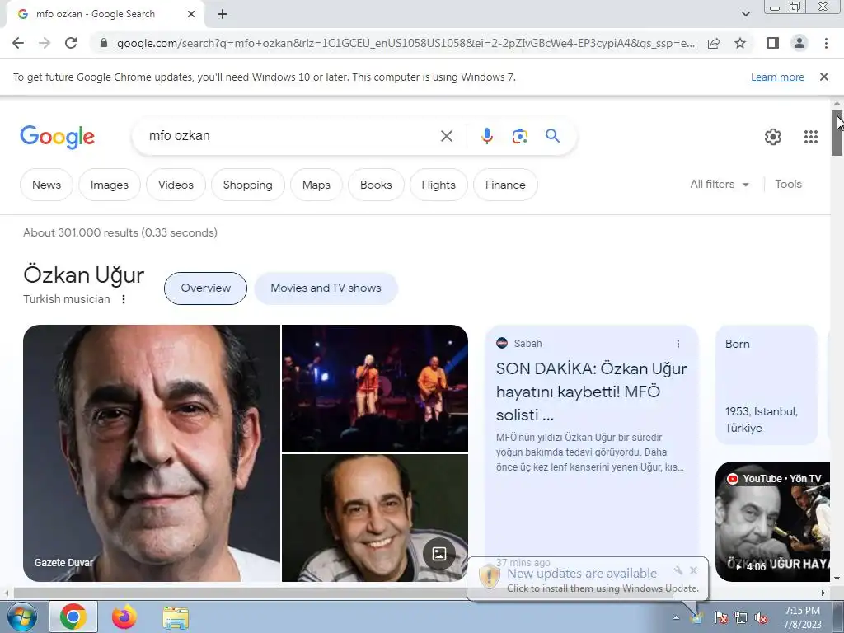Toggle the browser side panel
The height and width of the screenshot is (633, 844).
(773, 43)
